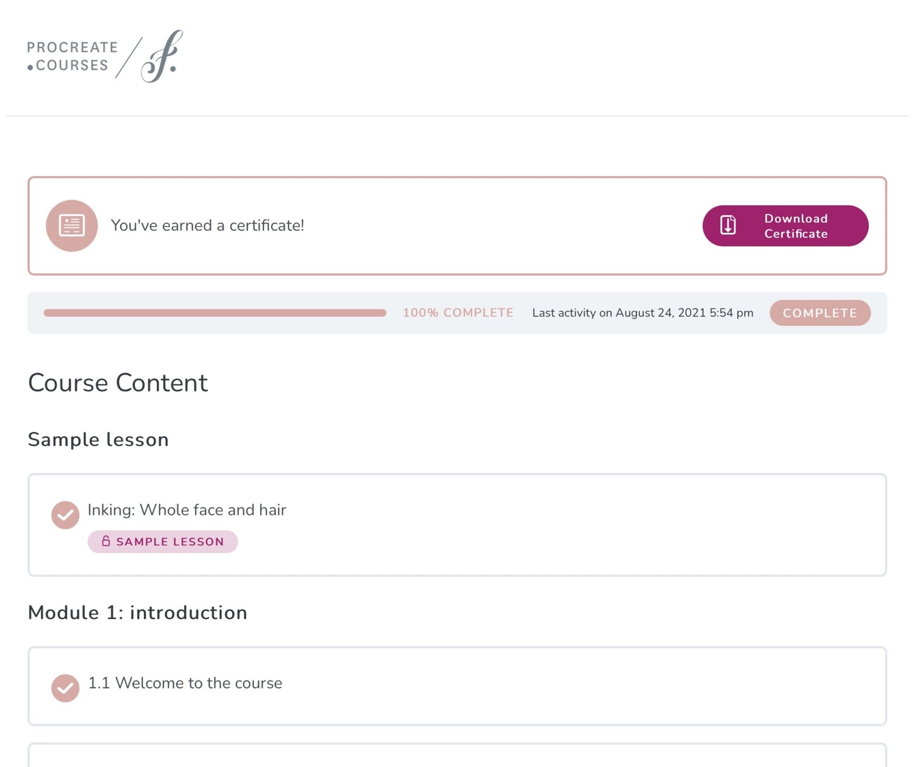Viewport: 914px width, 767px height.
Task: Click the partially visible lesson card at bottom
Action: (x=457, y=755)
